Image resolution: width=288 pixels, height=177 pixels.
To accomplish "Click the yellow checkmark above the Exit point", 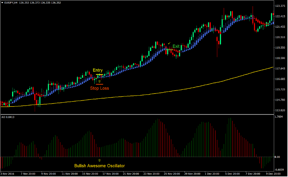I will click(x=169, y=43).
